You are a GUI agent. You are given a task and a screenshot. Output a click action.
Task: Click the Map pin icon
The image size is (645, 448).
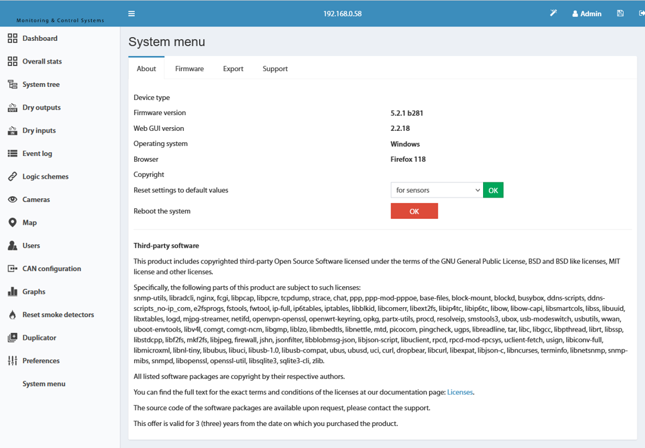click(13, 222)
